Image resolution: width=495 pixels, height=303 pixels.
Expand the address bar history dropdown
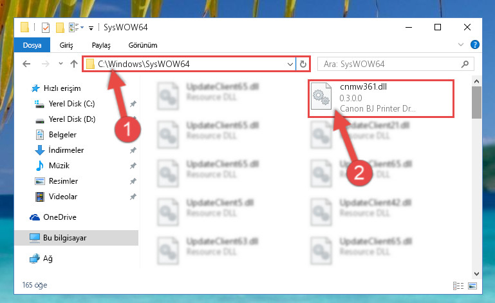tap(290, 64)
